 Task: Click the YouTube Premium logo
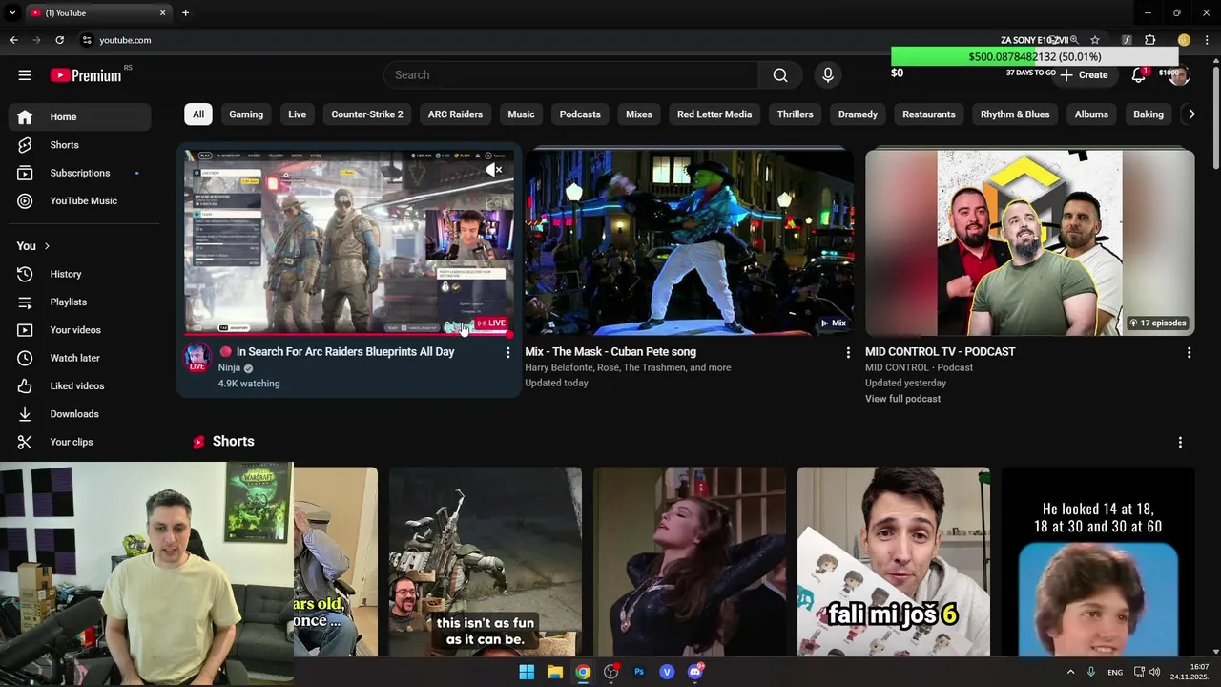point(86,75)
